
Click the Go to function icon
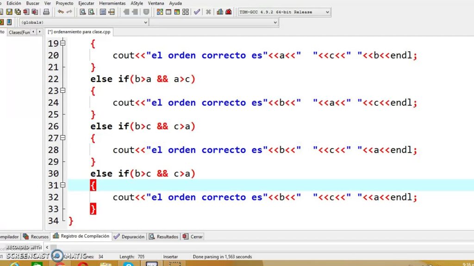coord(103,12)
